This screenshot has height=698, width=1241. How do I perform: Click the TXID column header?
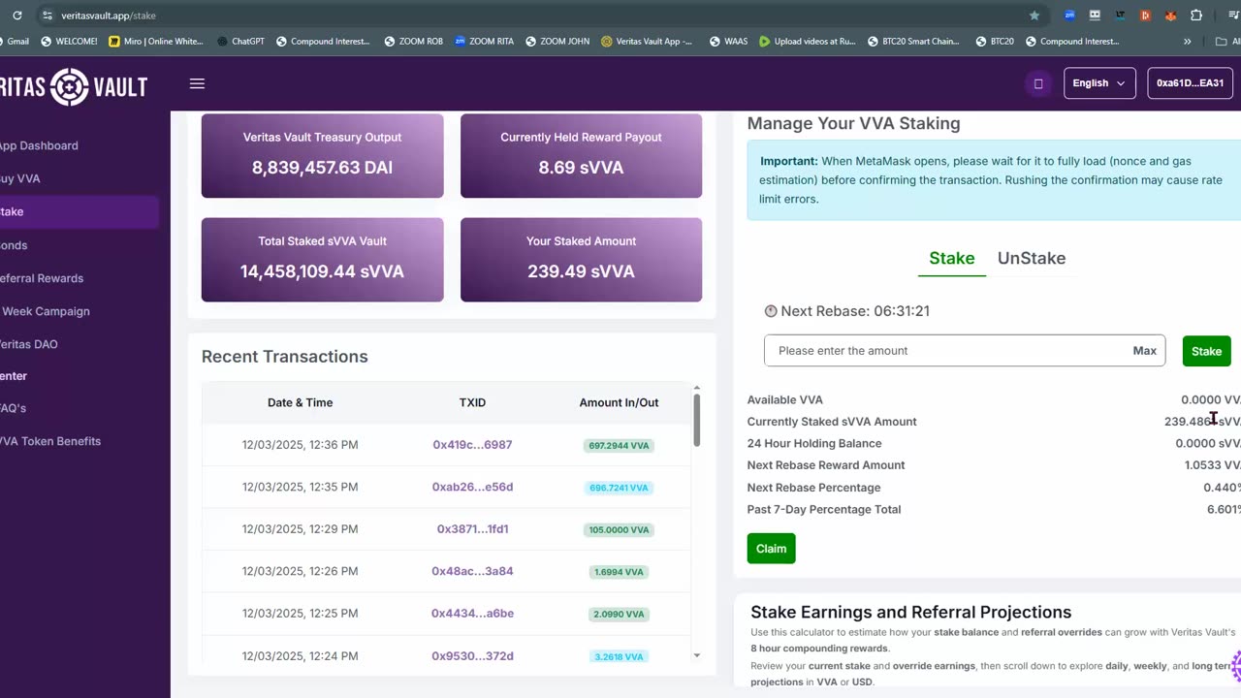(472, 402)
